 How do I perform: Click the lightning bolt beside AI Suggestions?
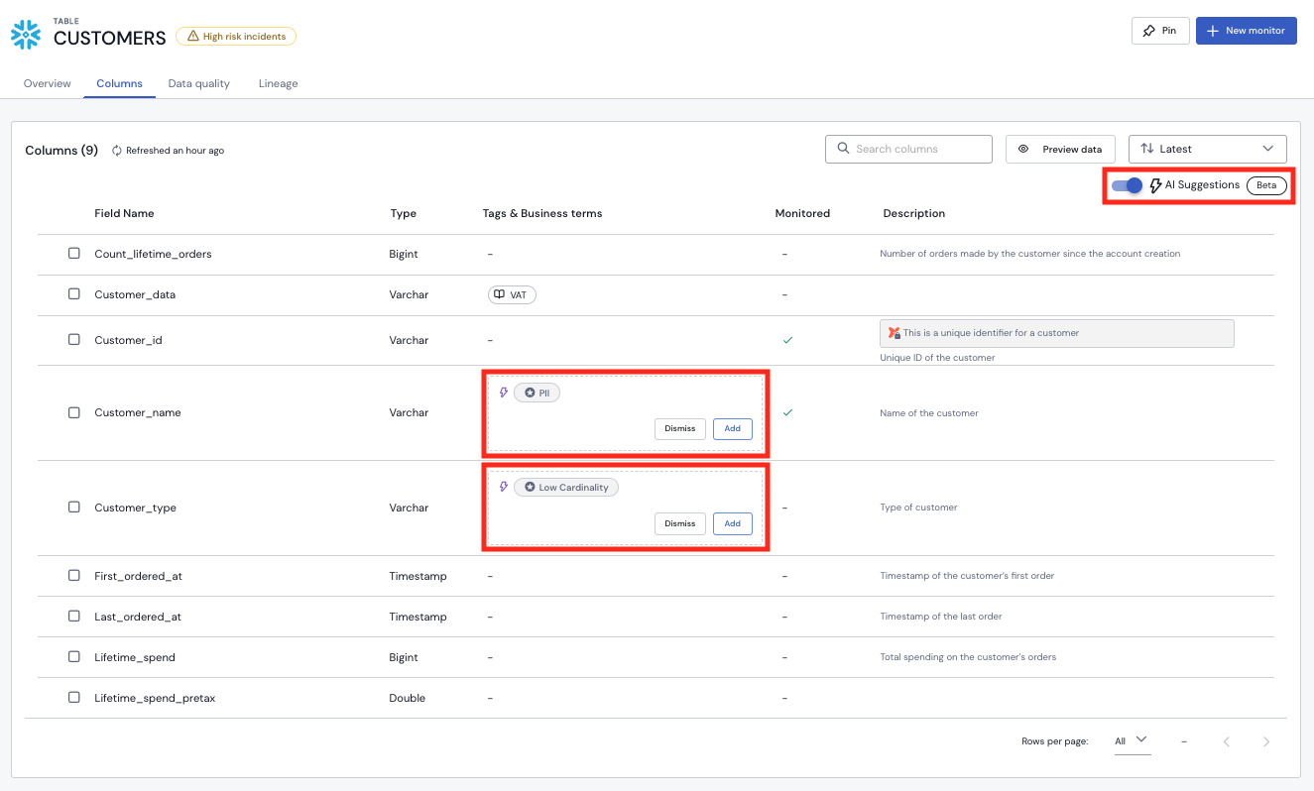coord(1156,184)
